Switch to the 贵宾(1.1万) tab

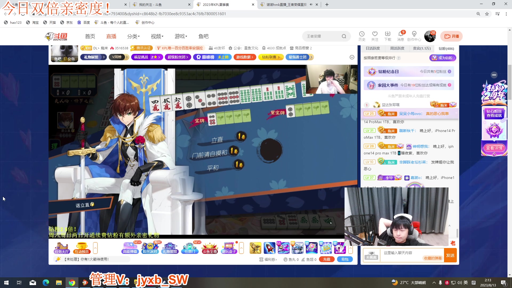(422, 49)
